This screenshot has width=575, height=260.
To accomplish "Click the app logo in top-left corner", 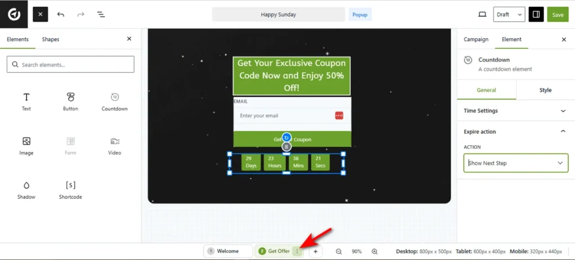I will click(x=14, y=14).
